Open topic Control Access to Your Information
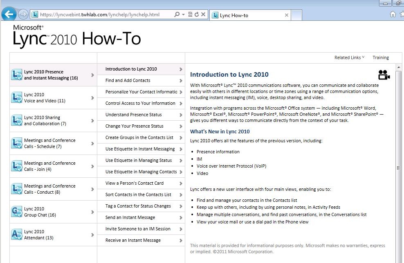This screenshot has width=404, height=263. point(141,103)
